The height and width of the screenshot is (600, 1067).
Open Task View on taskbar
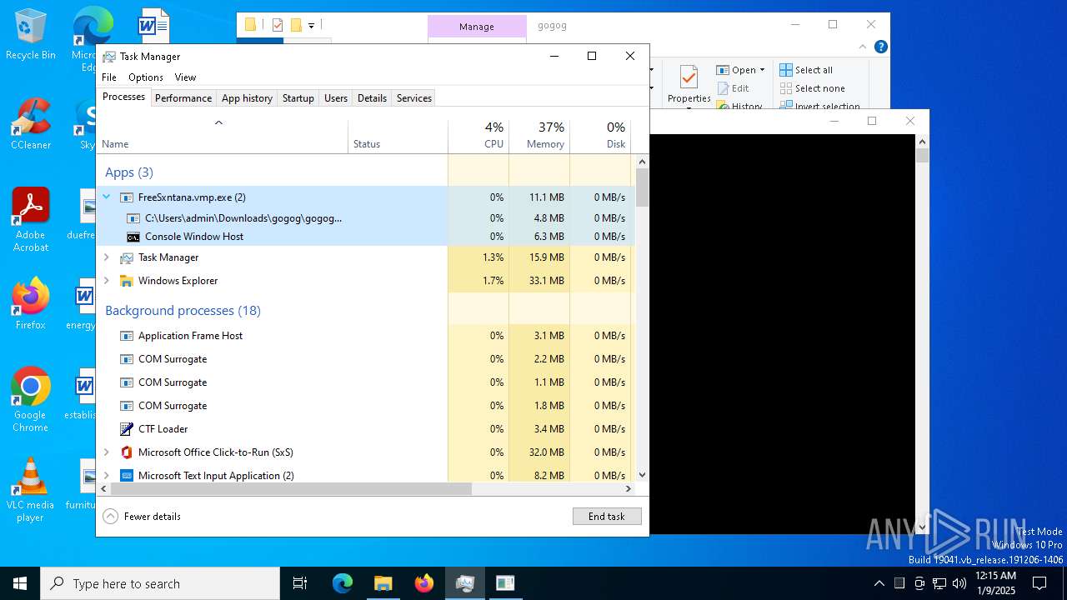pos(300,583)
